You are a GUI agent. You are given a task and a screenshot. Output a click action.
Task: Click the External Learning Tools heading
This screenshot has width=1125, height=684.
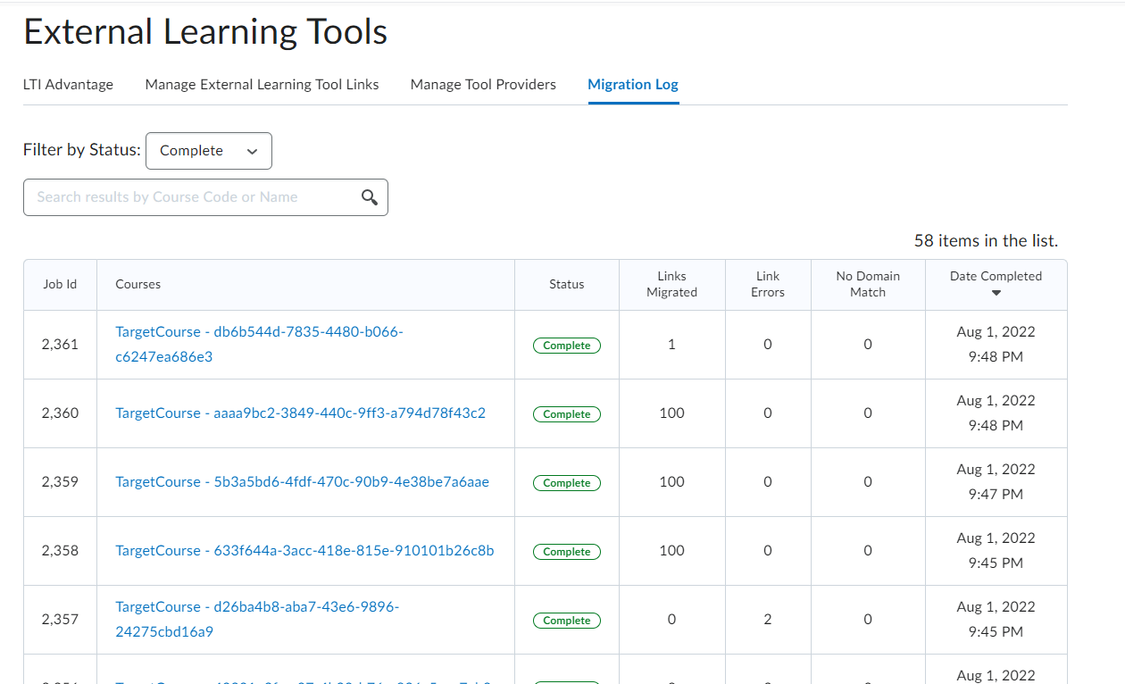tap(205, 32)
